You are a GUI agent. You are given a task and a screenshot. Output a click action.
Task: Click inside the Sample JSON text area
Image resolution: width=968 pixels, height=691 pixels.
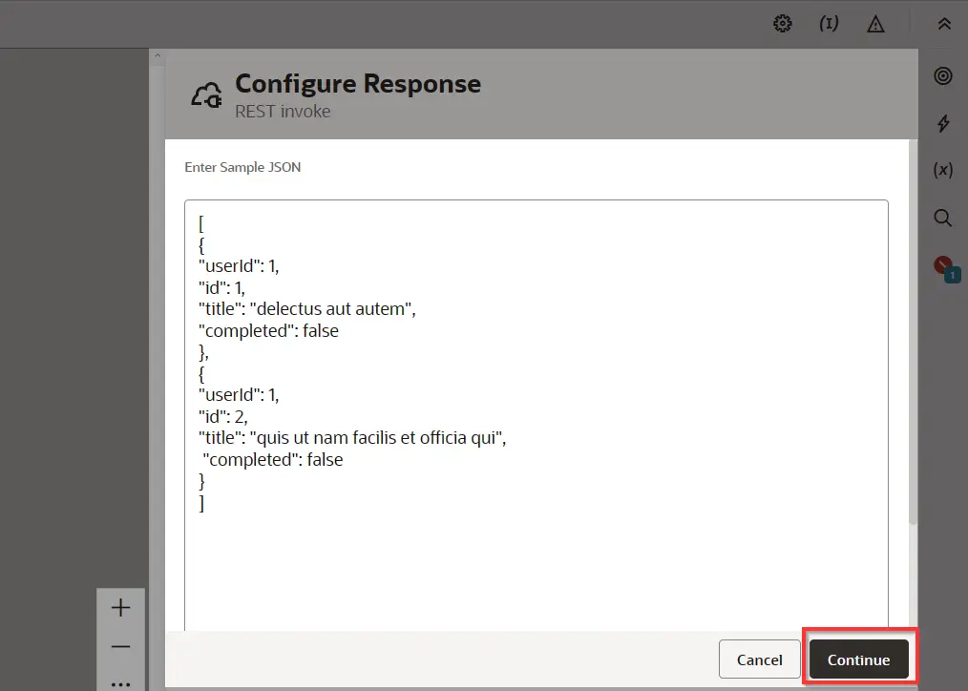(x=535, y=563)
